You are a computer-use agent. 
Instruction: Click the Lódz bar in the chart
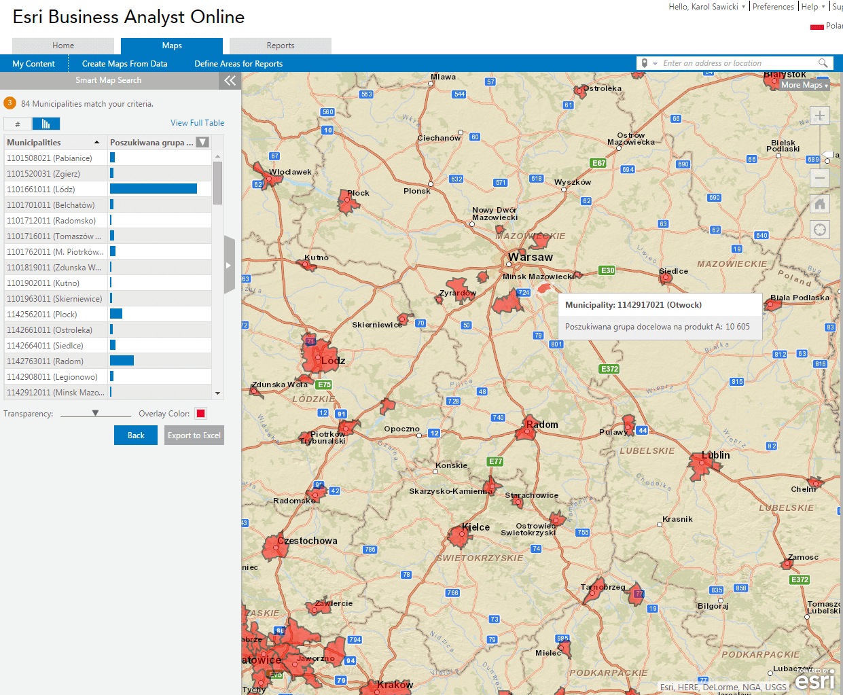click(x=154, y=189)
